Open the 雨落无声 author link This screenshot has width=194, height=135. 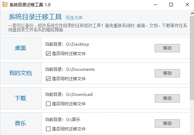(74, 18)
